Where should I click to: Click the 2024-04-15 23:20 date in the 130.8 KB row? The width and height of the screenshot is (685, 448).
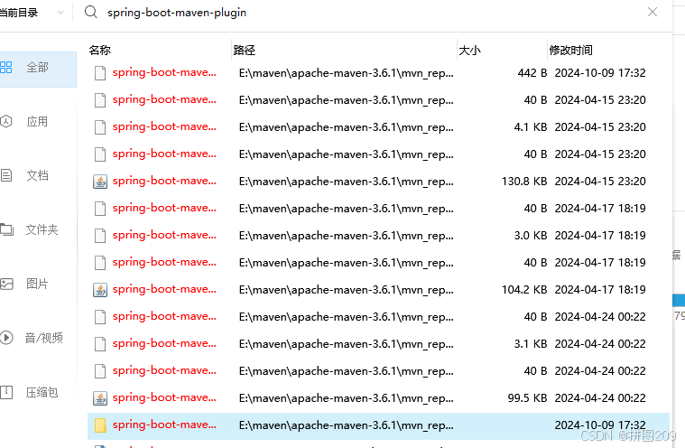600,181
